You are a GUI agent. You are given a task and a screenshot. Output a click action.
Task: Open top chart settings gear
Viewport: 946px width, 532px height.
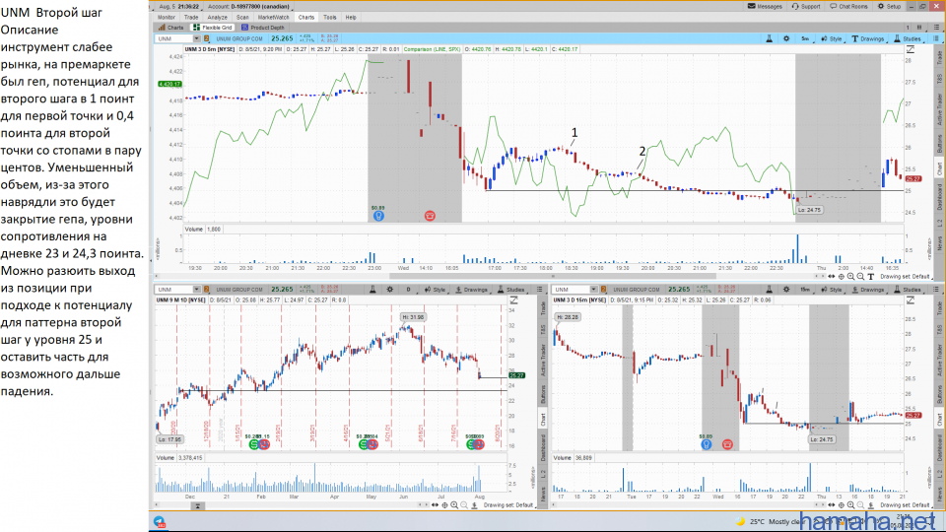(786, 38)
